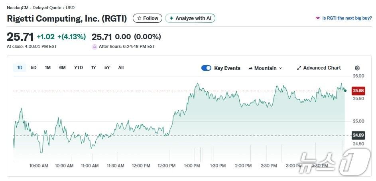Click the 24.69 previous close label
The width and height of the screenshot is (376, 181).
(358, 135)
